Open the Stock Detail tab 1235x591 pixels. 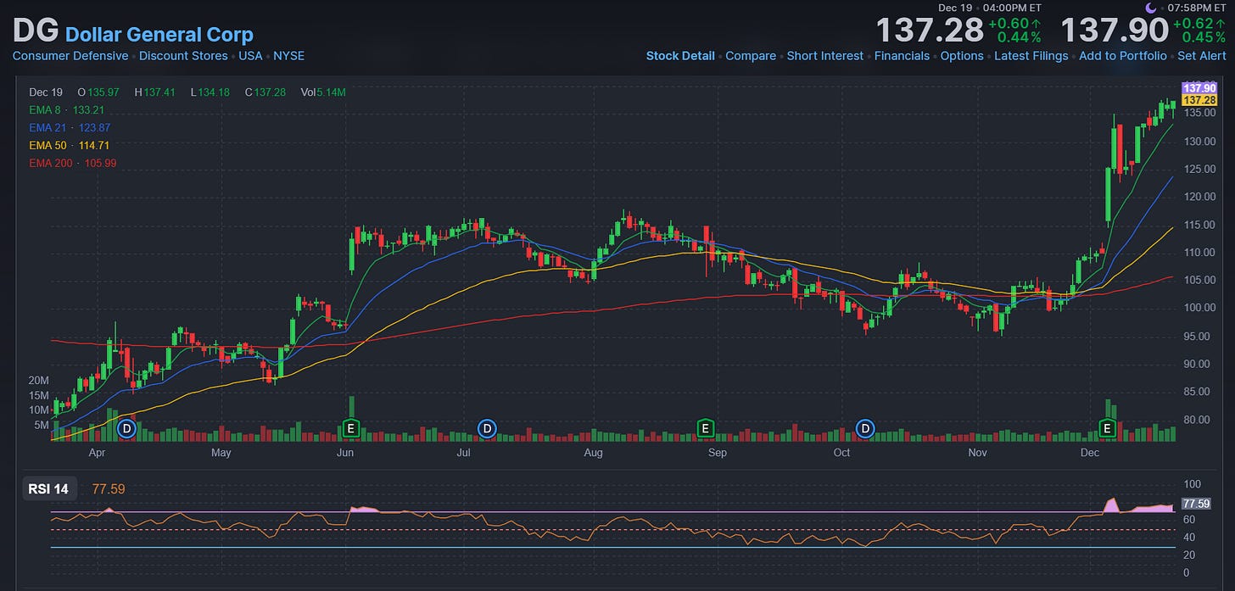pyautogui.click(x=680, y=56)
